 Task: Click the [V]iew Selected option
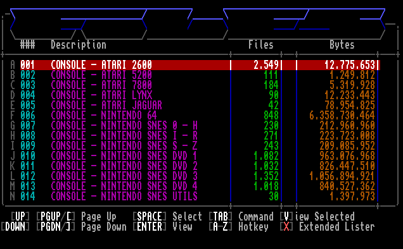pyautogui.click(x=317, y=217)
